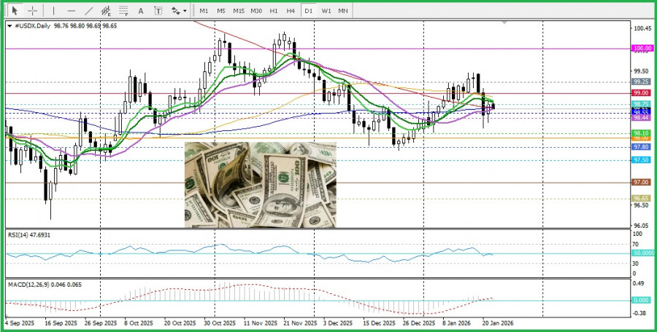This screenshot has height=332, width=657.
Task: Switch chart to W1 timeframe
Action: click(326, 11)
